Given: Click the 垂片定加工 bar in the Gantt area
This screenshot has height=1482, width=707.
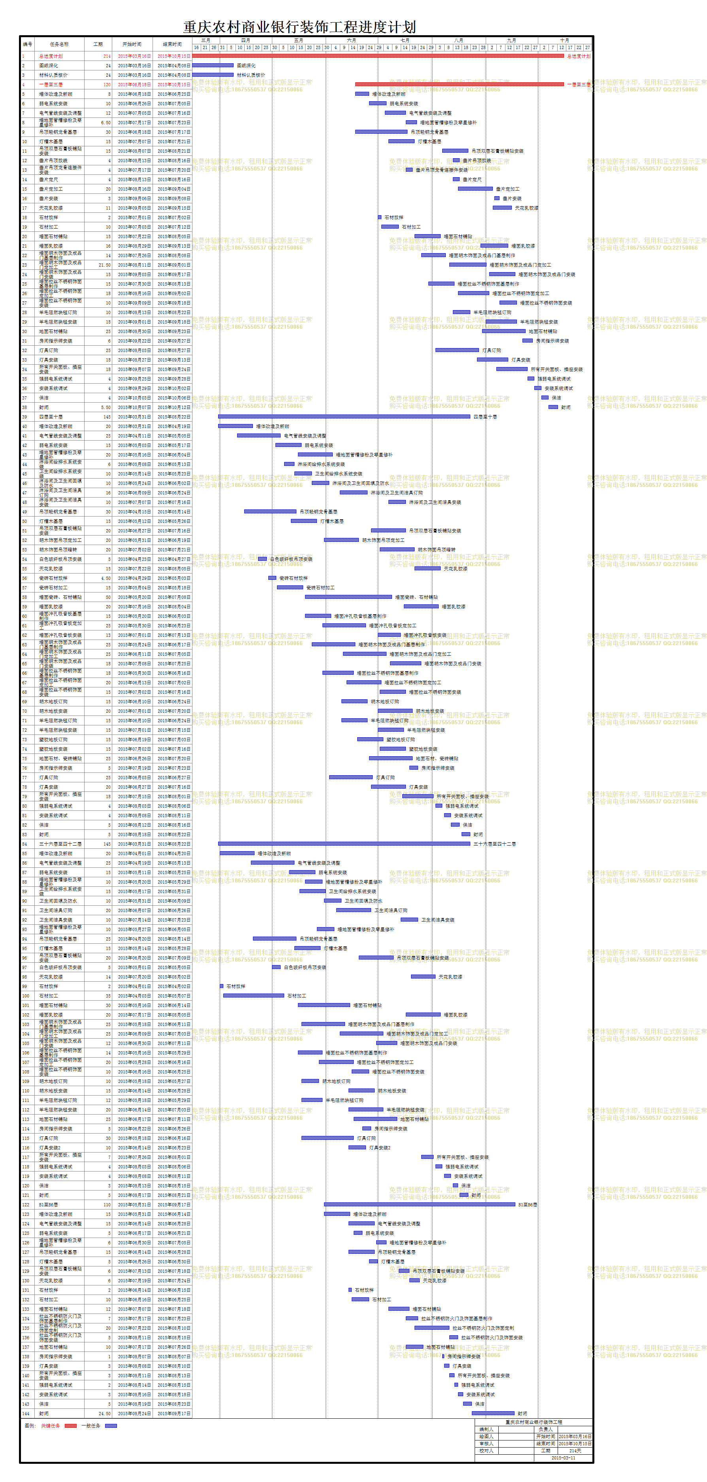Looking at the screenshot, I should [x=475, y=189].
